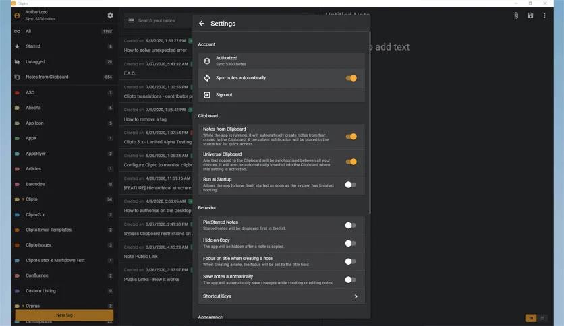Open settings via the gear icon
564x326 pixels.
tap(111, 15)
